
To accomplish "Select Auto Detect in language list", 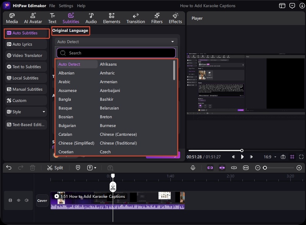I will click(77, 64).
